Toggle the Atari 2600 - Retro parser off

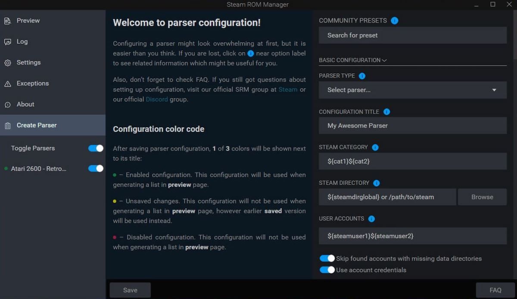click(x=95, y=168)
